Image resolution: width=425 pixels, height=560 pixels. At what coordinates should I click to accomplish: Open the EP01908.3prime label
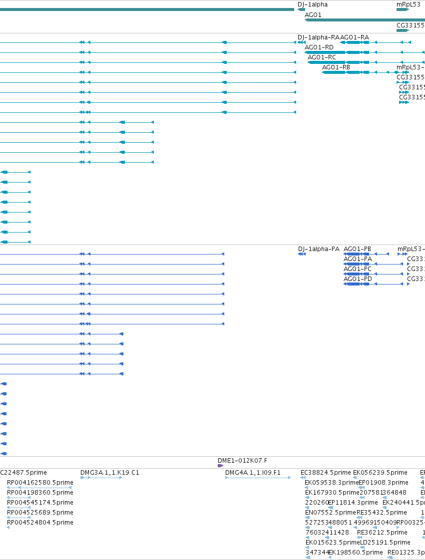coord(384,483)
